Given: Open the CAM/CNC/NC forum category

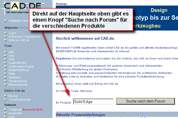Looking at the screenshot, I should tap(17, 63).
